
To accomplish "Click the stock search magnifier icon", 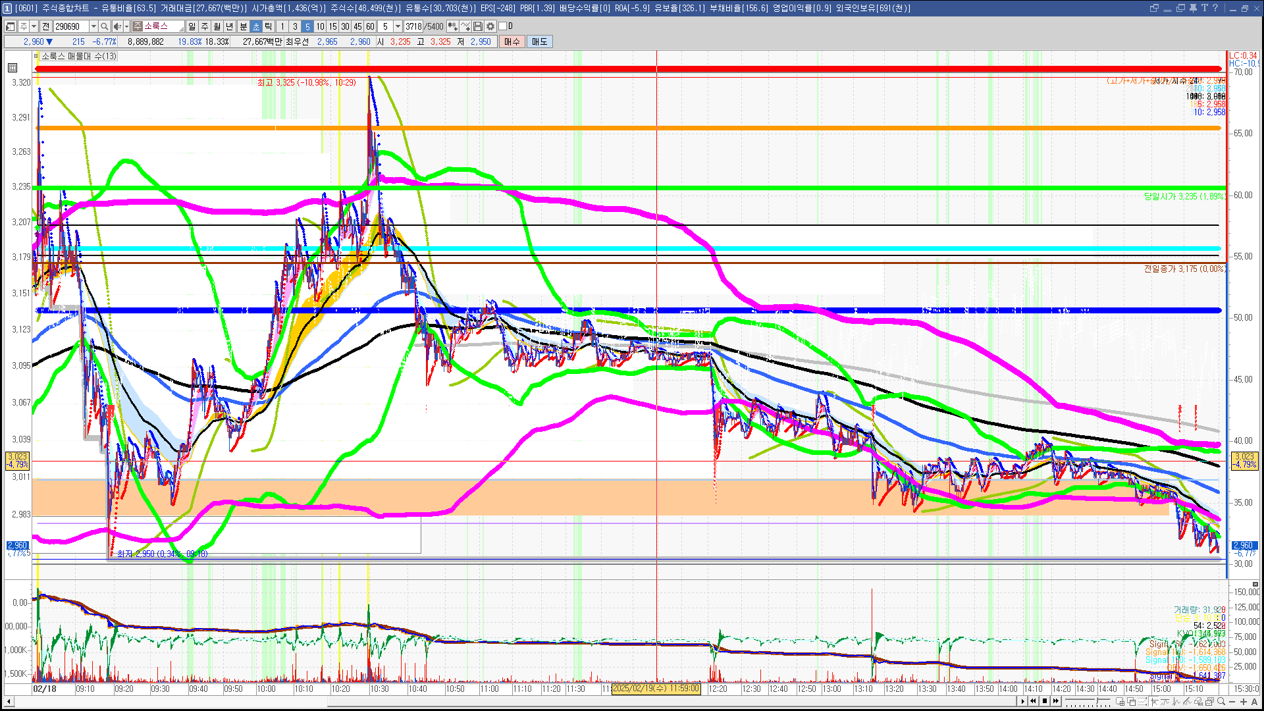I will tap(105, 26).
